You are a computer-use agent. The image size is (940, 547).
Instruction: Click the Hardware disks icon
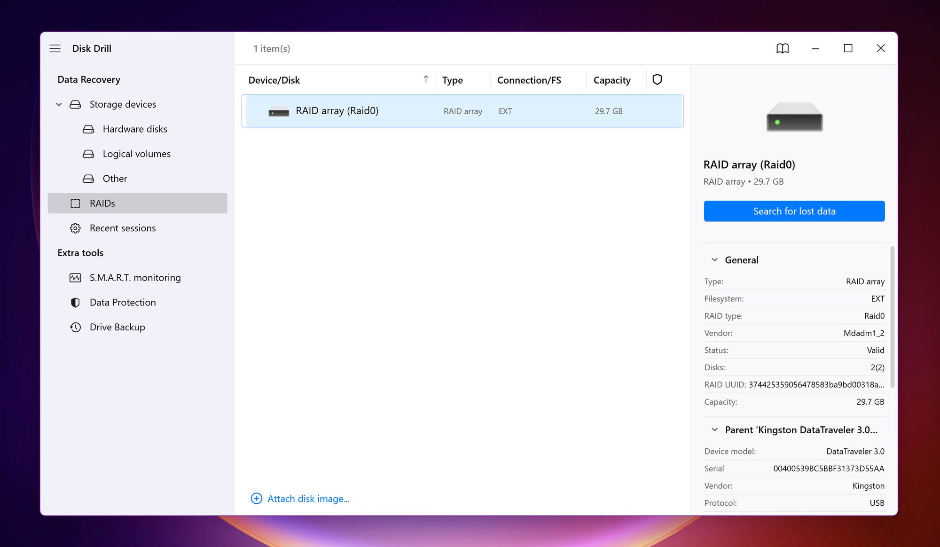click(x=88, y=128)
